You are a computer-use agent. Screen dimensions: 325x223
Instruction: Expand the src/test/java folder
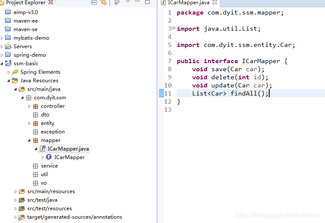(x=15, y=200)
